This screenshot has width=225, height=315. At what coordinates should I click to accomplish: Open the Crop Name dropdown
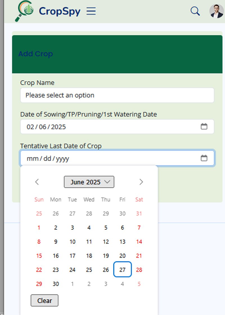117,95
